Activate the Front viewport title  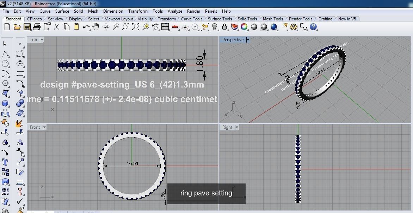[35, 127]
